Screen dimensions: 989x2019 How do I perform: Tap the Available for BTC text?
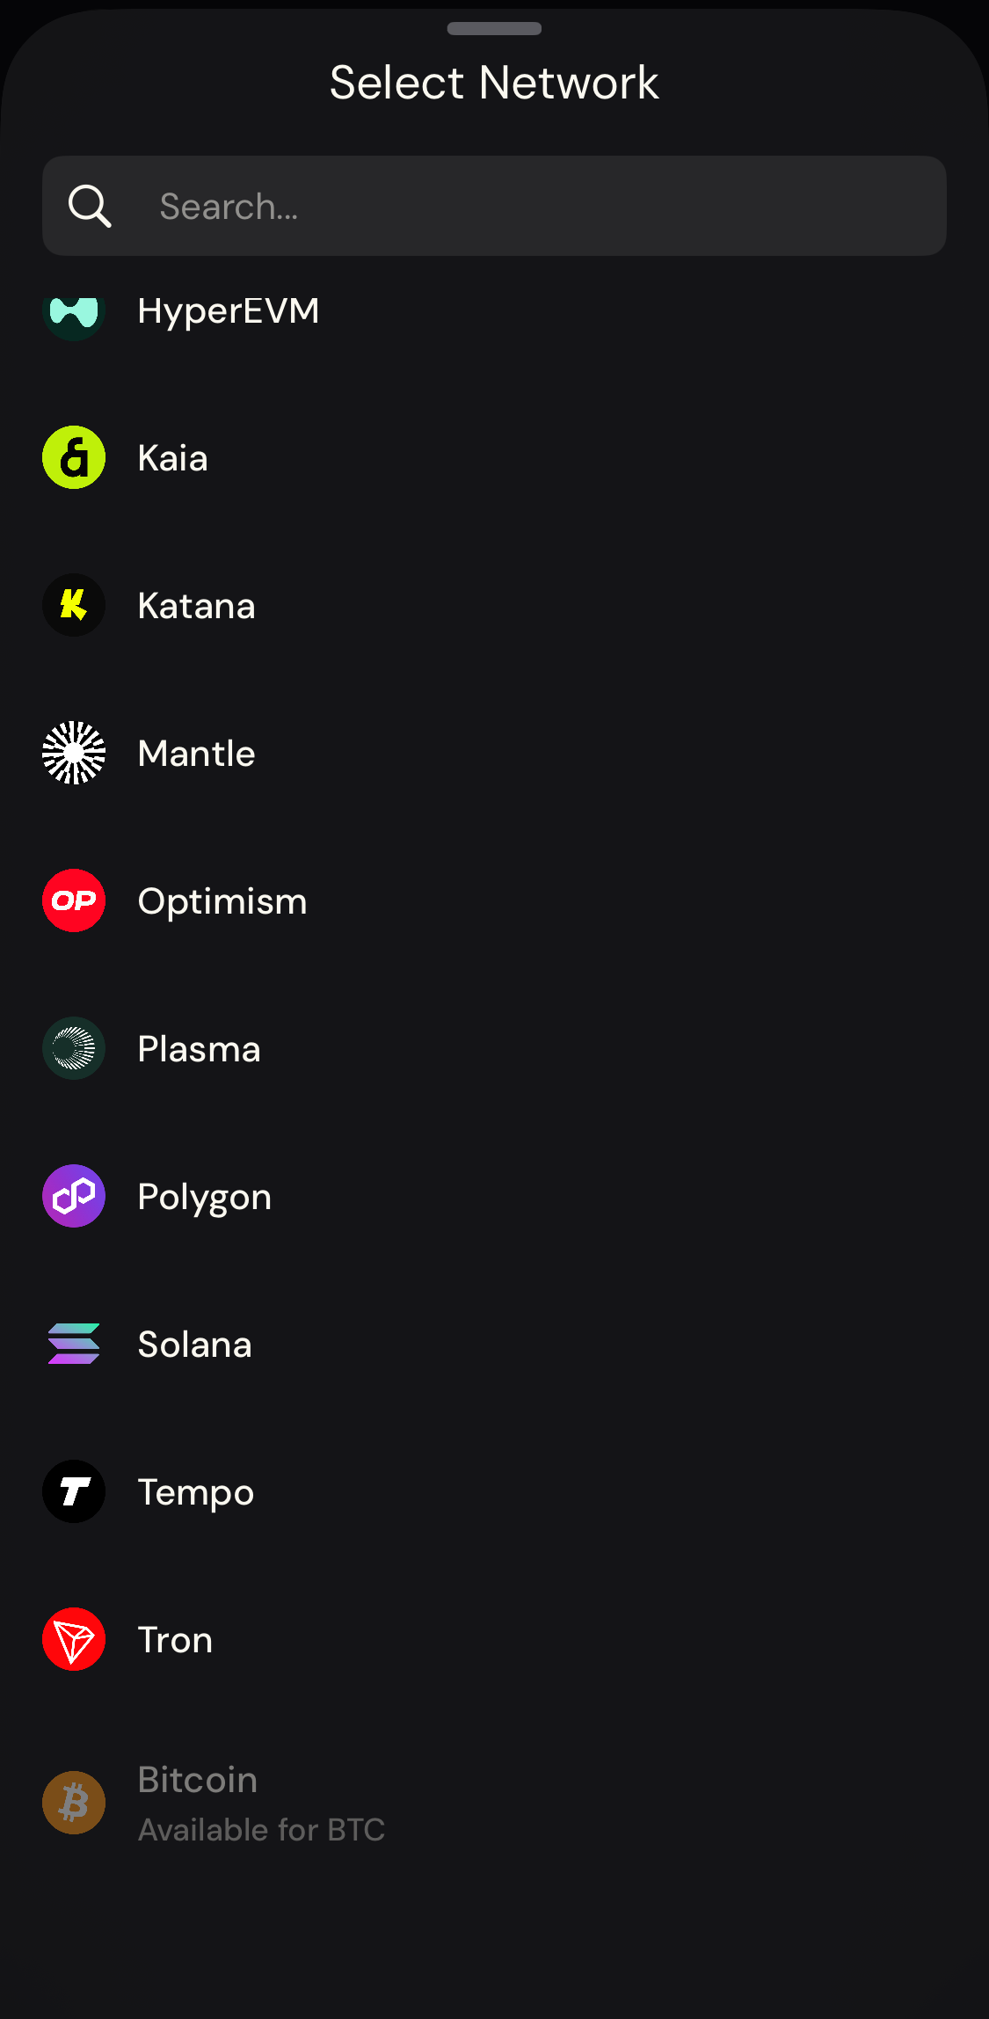(x=261, y=1830)
